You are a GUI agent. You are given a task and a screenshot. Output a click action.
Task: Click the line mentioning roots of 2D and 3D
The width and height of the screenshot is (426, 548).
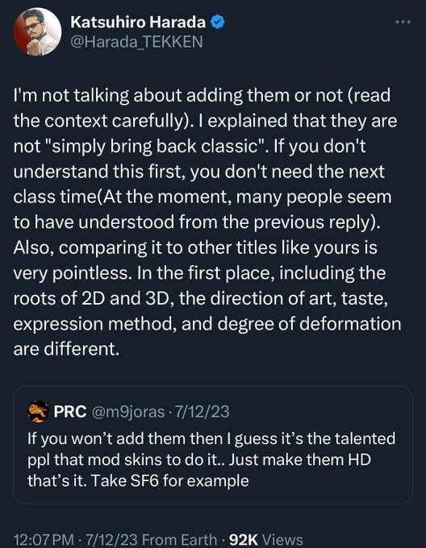[200, 299]
